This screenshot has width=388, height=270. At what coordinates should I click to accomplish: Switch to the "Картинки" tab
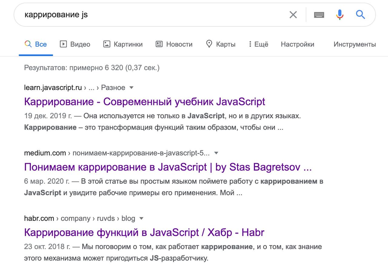(123, 44)
